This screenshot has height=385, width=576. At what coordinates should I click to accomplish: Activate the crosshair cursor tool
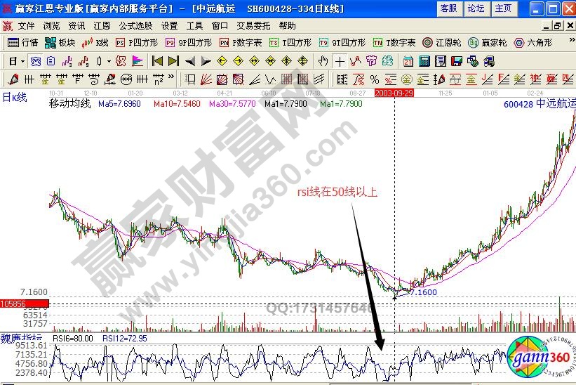point(340,60)
